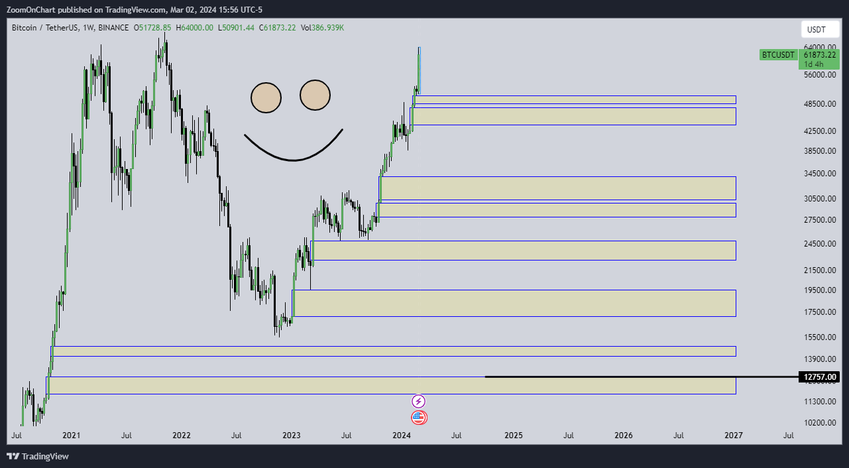Click the 61873.22 current price label
The height and width of the screenshot is (468, 849).
click(819, 54)
